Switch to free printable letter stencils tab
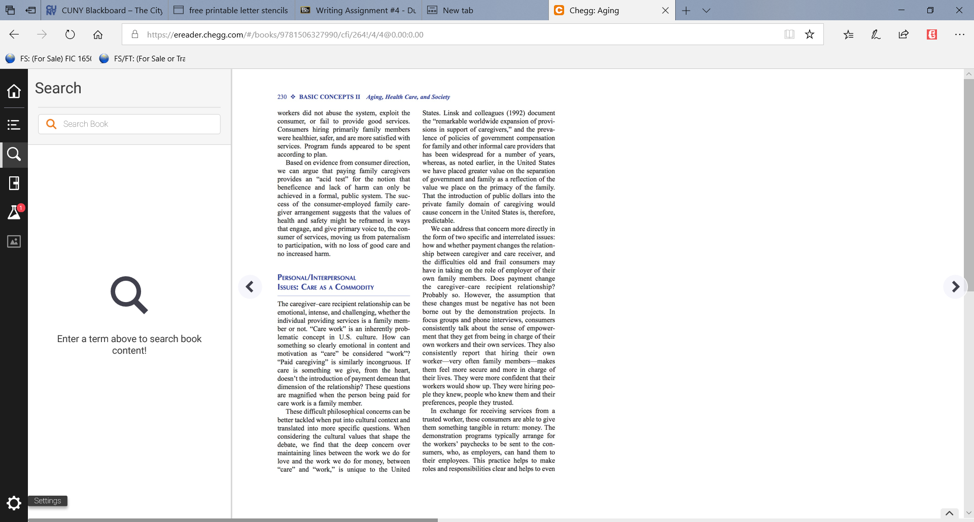The width and height of the screenshot is (974, 522). tap(231, 10)
